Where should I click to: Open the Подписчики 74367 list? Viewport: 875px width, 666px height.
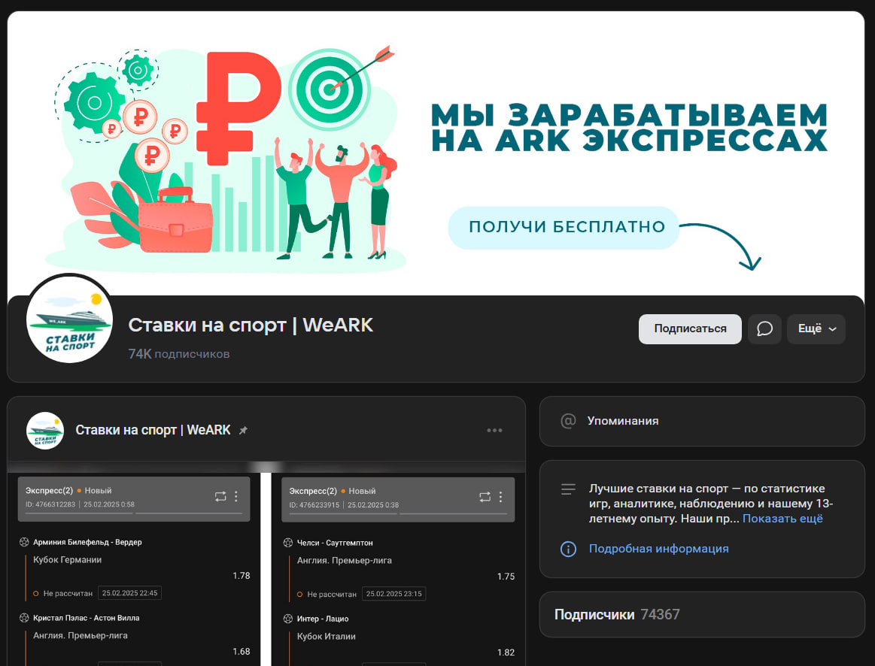(617, 614)
